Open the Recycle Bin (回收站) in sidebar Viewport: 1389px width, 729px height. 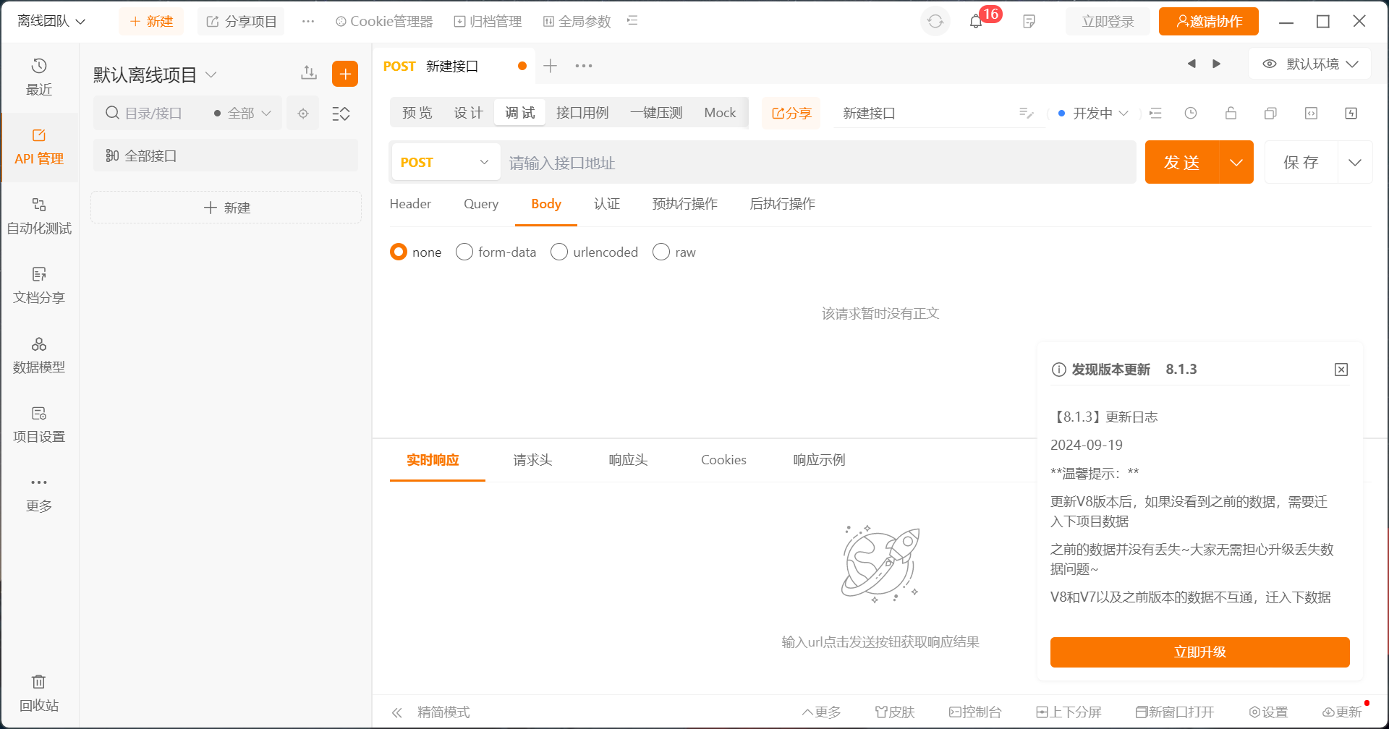point(39,692)
